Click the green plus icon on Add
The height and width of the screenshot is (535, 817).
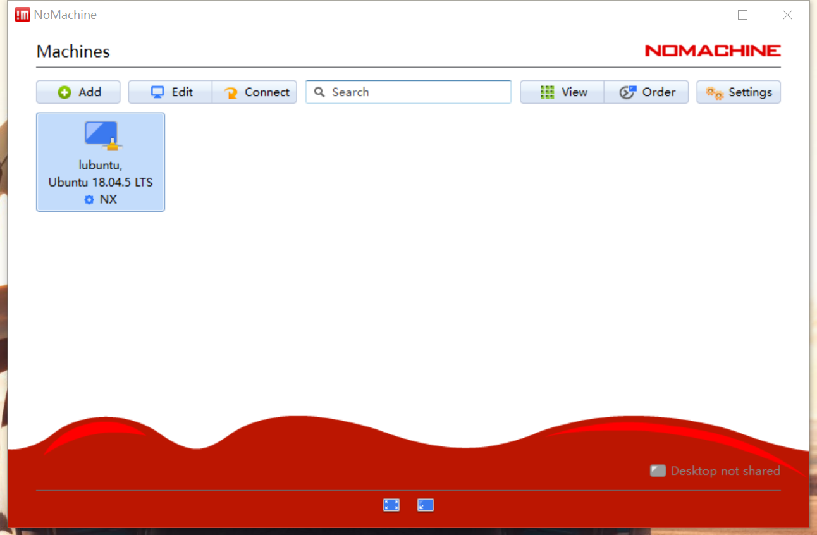64,92
